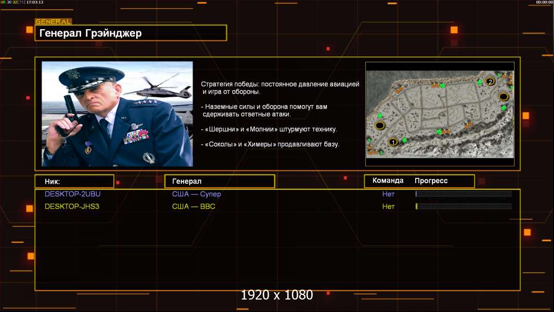This screenshot has width=554, height=312.
Task: Click the 'Генерал' column header
Action: tap(219, 181)
